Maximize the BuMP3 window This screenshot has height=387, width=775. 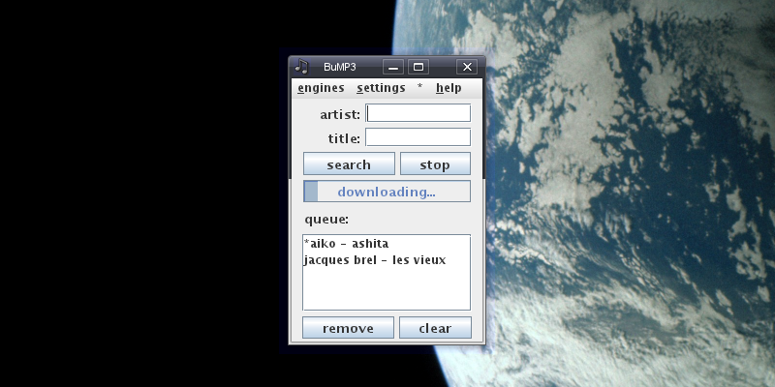(x=418, y=67)
